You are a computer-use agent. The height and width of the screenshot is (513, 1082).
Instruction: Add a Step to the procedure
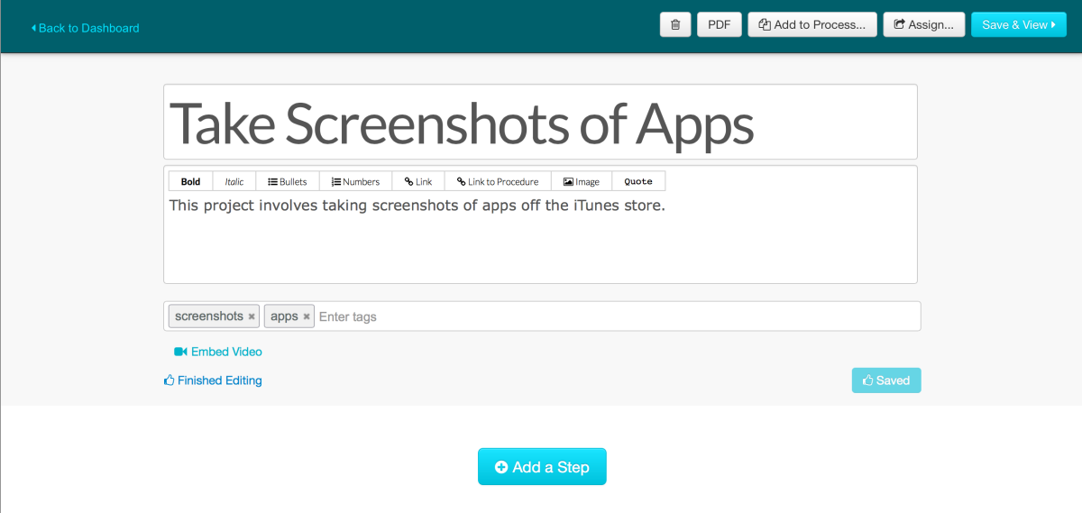tap(542, 467)
